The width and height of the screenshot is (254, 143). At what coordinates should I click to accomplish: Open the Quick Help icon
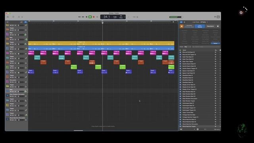pyautogui.click(x=13, y=17)
